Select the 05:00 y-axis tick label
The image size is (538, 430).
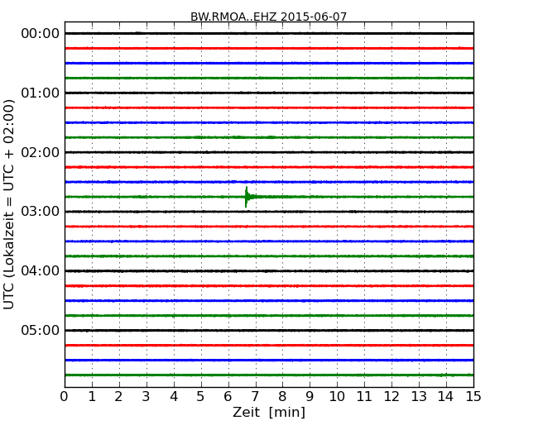40,331
